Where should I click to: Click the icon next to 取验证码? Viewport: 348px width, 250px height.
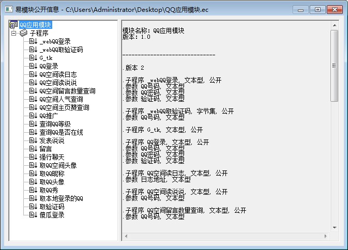pyautogui.click(x=33, y=207)
